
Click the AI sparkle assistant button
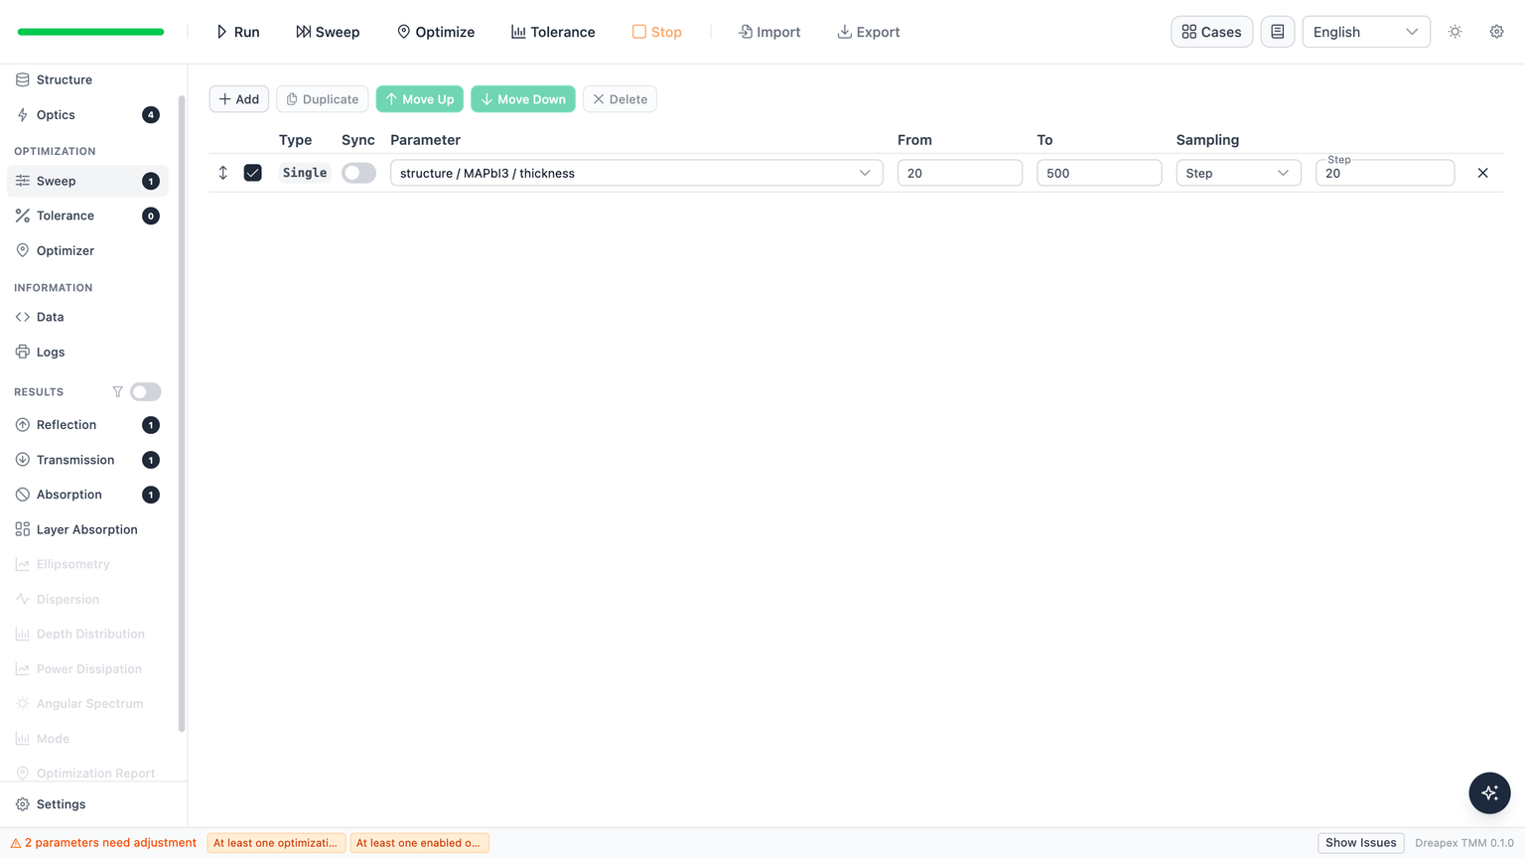(x=1489, y=792)
